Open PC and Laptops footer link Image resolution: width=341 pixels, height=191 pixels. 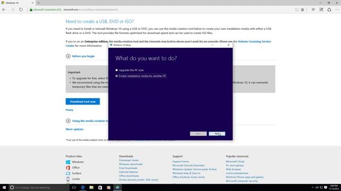[x=234, y=166]
